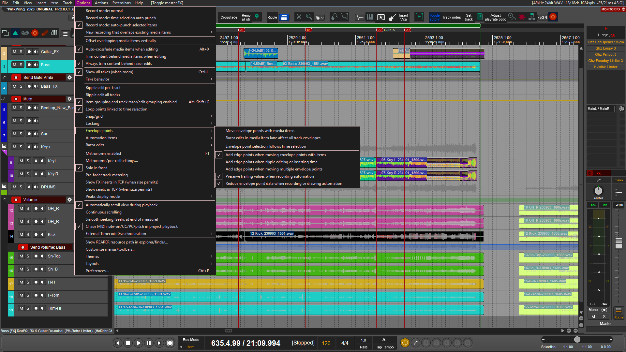Click the guitar icon in toolbar
The image size is (626, 352).
(392, 17)
